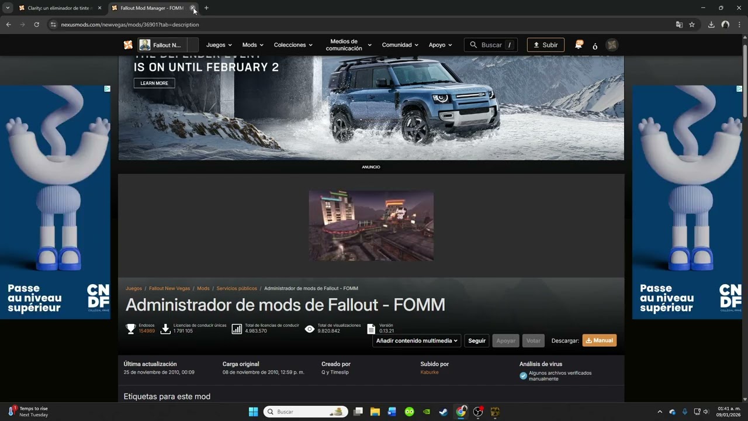Image resolution: width=748 pixels, height=421 pixels.
Task: Click the total views eye icon
Action: (310, 329)
